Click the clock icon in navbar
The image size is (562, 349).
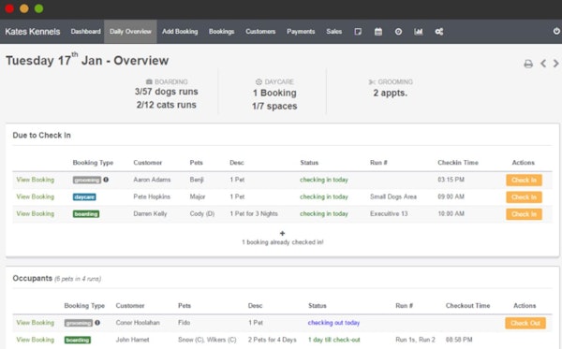tap(398, 32)
